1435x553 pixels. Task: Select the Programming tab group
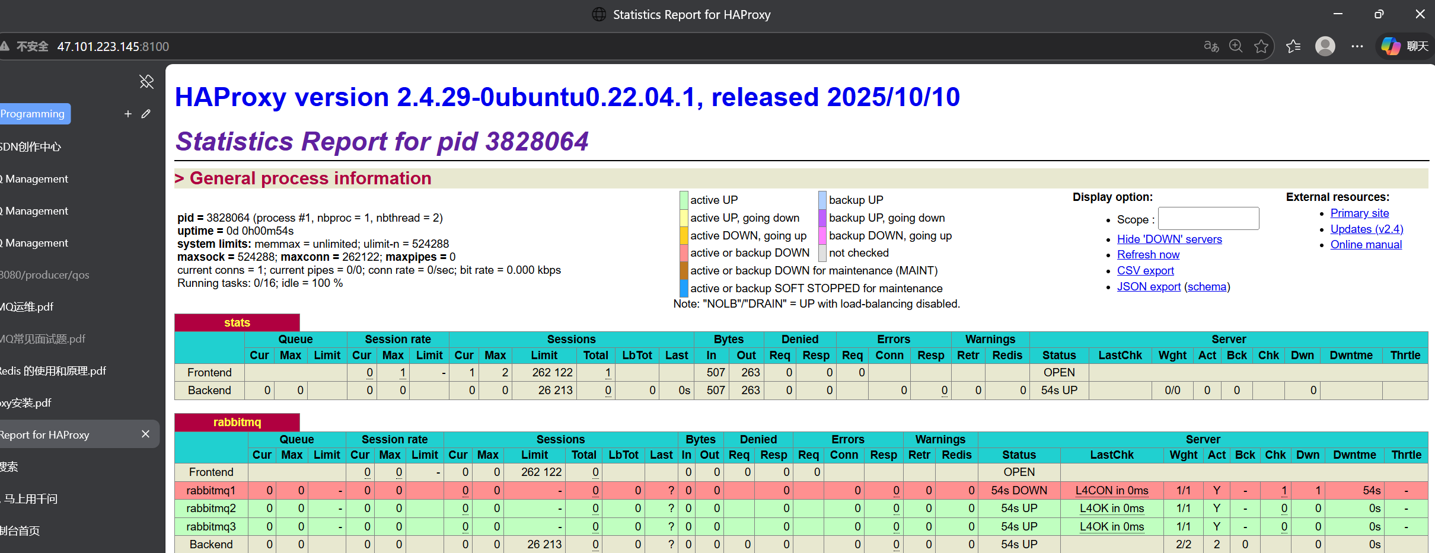click(x=34, y=114)
